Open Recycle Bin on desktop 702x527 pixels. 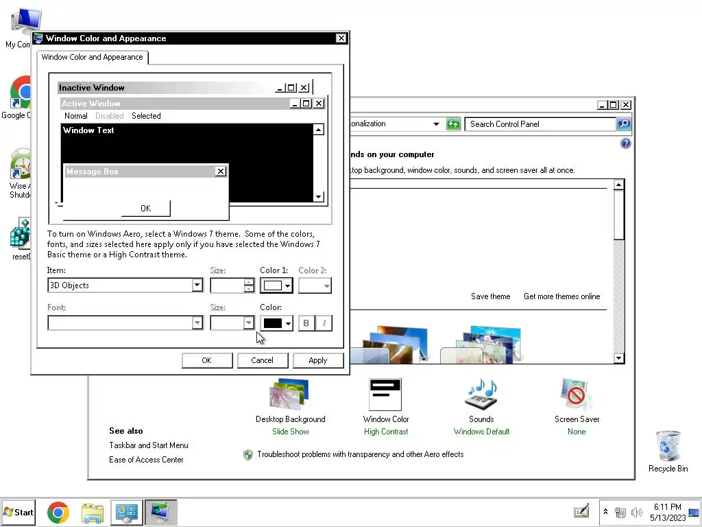click(x=668, y=451)
